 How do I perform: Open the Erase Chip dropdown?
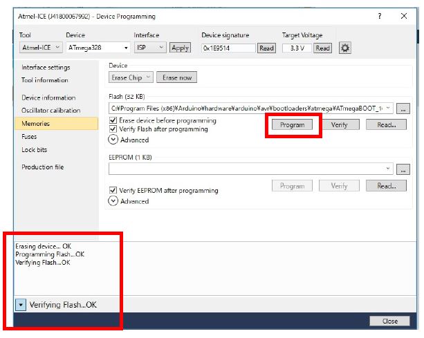131,77
